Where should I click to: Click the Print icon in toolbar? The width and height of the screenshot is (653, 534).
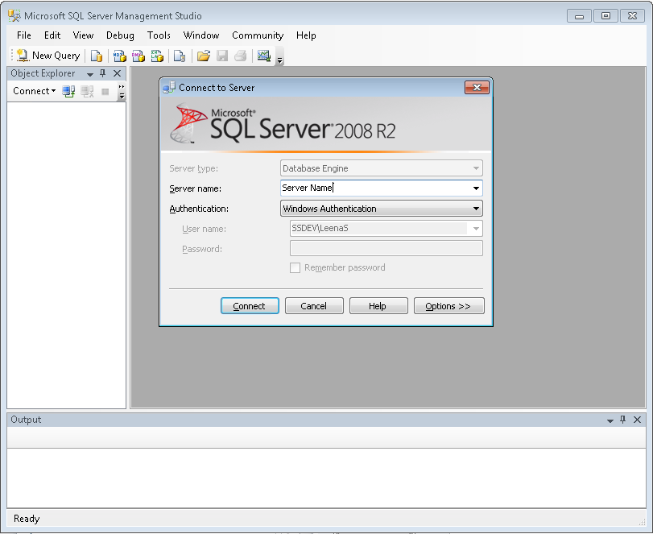coord(240,56)
